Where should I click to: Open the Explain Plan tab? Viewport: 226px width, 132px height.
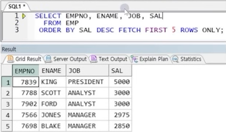[x=150, y=59]
